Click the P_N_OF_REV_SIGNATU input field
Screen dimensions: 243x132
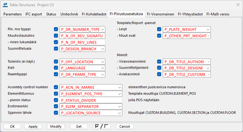83,36
